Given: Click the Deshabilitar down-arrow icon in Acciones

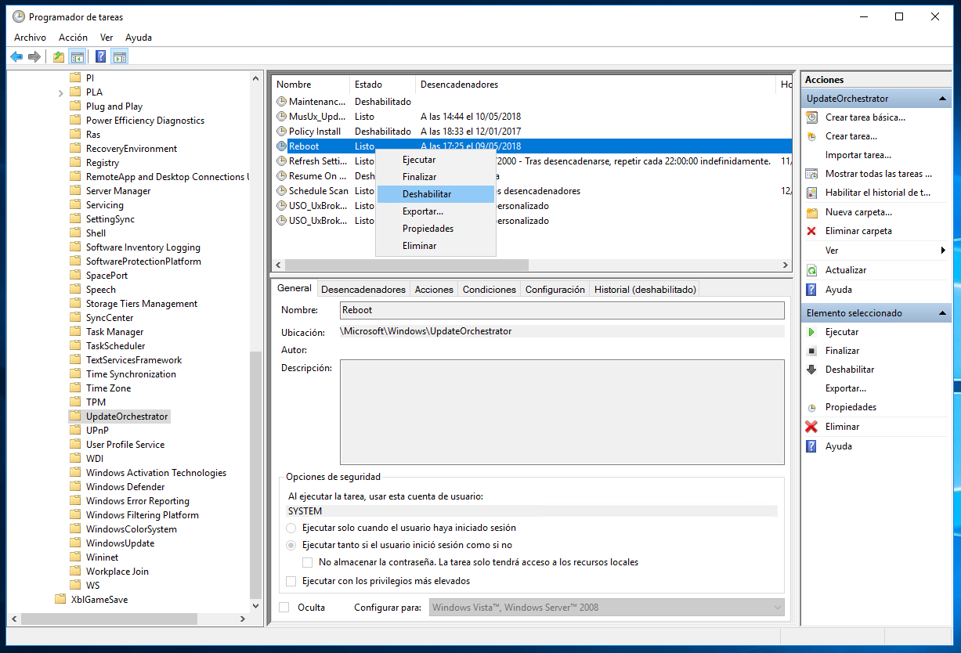Looking at the screenshot, I should point(811,370).
